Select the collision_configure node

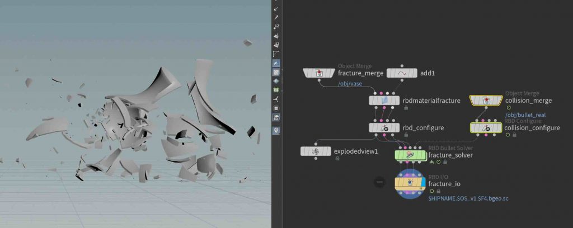tap(486, 127)
